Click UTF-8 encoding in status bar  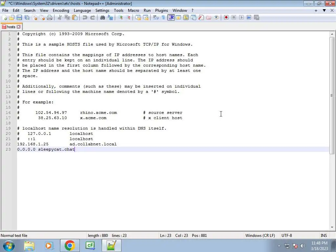pyautogui.click(x=287, y=236)
